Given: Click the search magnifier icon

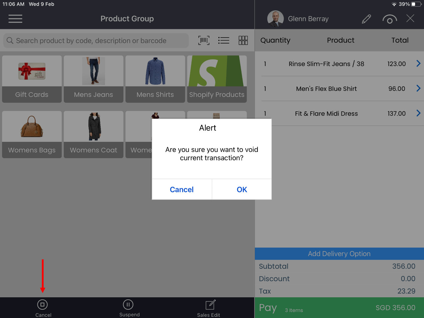Looking at the screenshot, I should [10, 41].
